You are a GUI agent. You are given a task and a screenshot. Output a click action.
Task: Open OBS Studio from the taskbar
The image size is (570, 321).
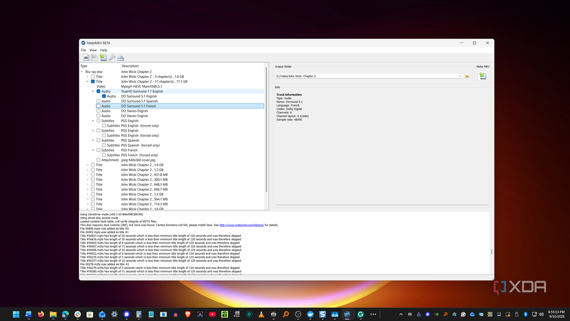(298, 314)
